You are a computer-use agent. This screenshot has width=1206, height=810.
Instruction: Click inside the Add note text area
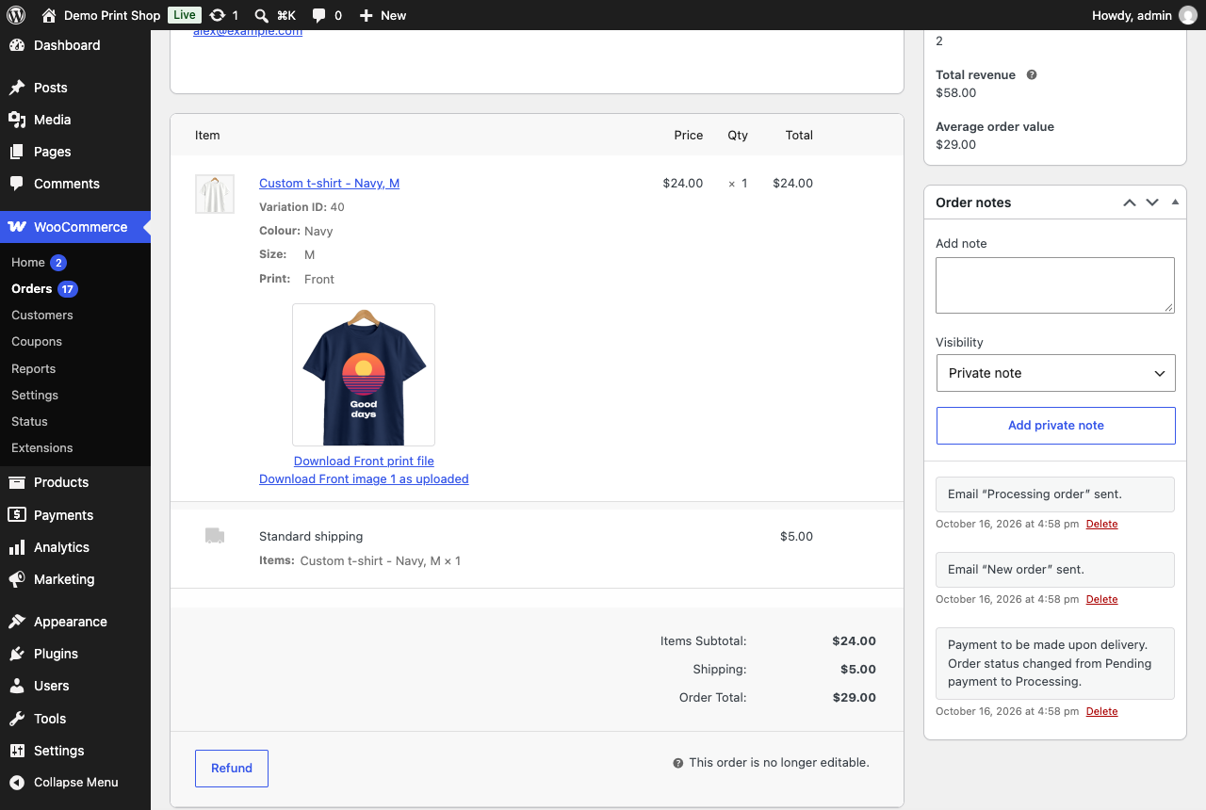pyautogui.click(x=1055, y=285)
